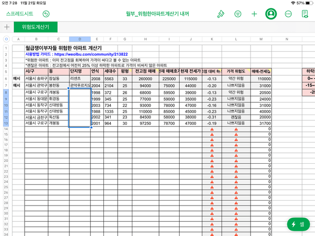Tap the plus insert icon in toolbar

click(x=254, y=14)
